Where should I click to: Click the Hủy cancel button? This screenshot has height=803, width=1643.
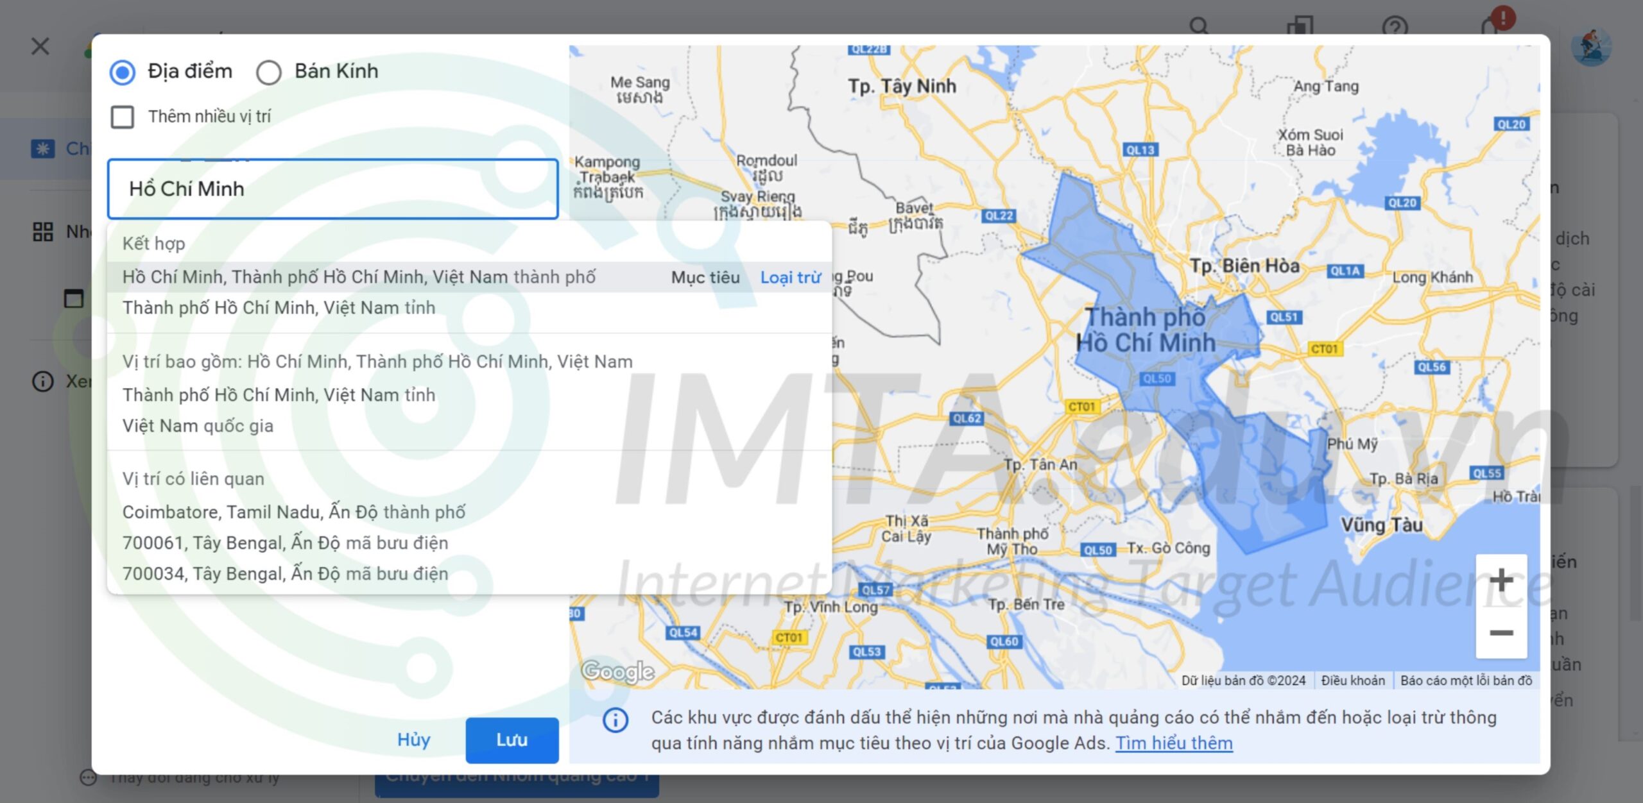click(413, 740)
